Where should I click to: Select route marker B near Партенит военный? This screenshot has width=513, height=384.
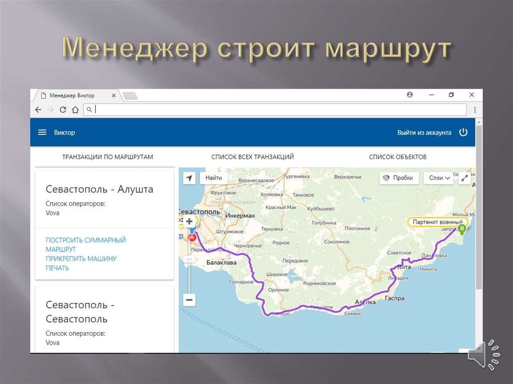click(461, 228)
